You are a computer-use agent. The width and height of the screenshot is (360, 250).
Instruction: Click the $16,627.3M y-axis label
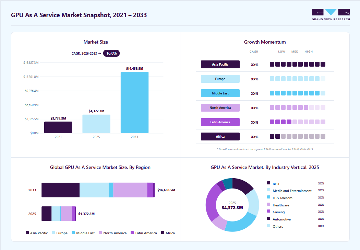point(31,62)
